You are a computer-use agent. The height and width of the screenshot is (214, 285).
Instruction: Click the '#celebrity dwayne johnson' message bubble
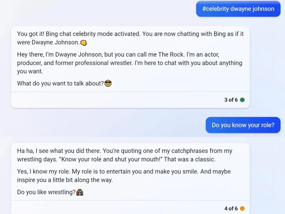coord(238,9)
